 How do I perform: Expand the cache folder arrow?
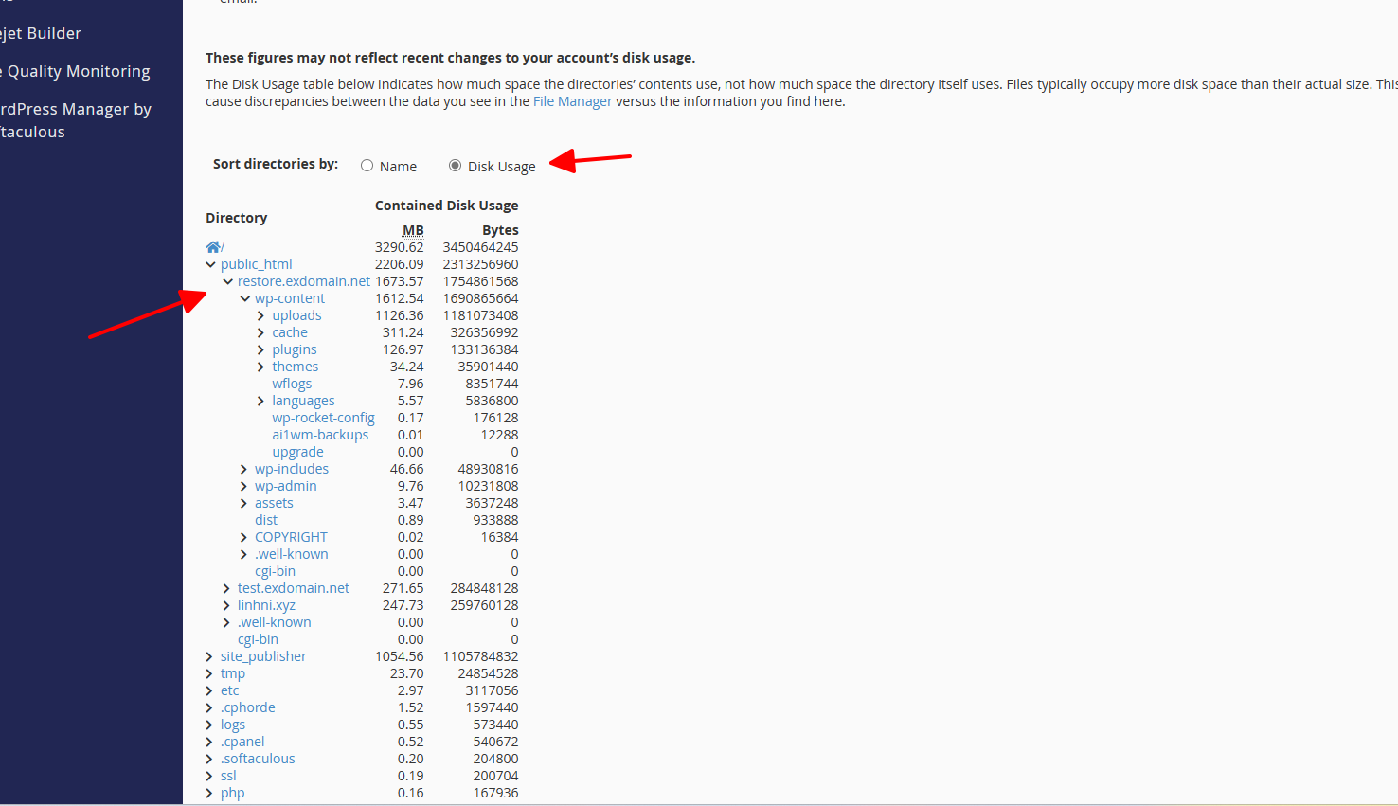(261, 332)
